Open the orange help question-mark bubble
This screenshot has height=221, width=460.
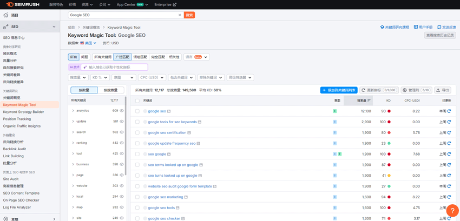click(x=452, y=210)
